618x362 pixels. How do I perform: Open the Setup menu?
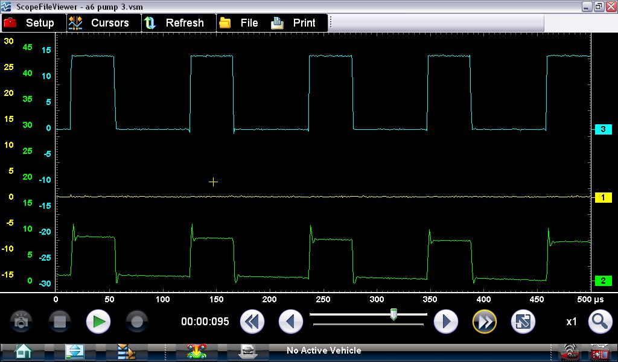tap(29, 23)
